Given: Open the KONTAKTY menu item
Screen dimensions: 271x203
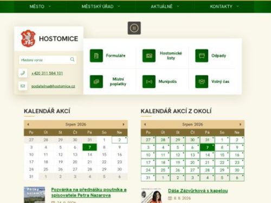Looking at the screenshot, I should (x=221, y=6).
